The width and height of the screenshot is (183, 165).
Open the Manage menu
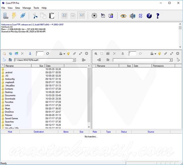(27, 8)
